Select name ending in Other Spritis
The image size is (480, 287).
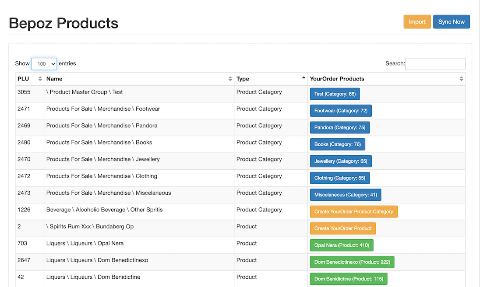(104, 210)
